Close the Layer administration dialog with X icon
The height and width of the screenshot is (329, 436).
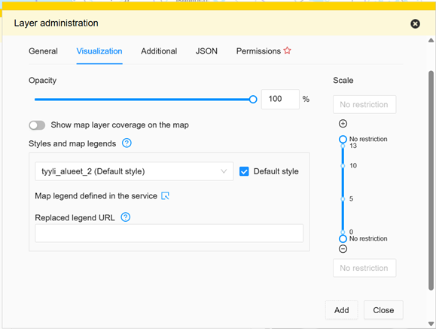pyautogui.click(x=415, y=23)
